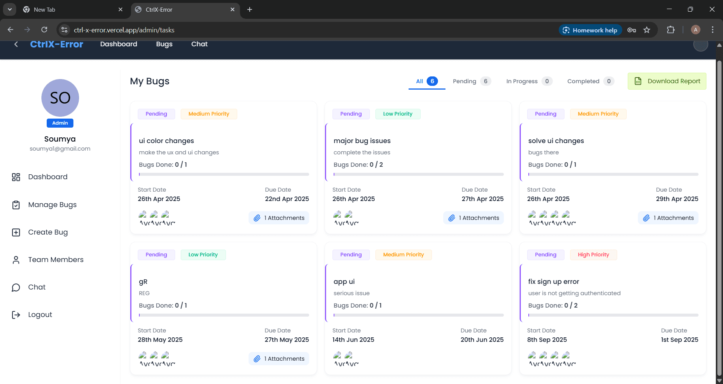Click the Chat bubble icon in sidebar
The height and width of the screenshot is (384, 723).
tap(16, 287)
